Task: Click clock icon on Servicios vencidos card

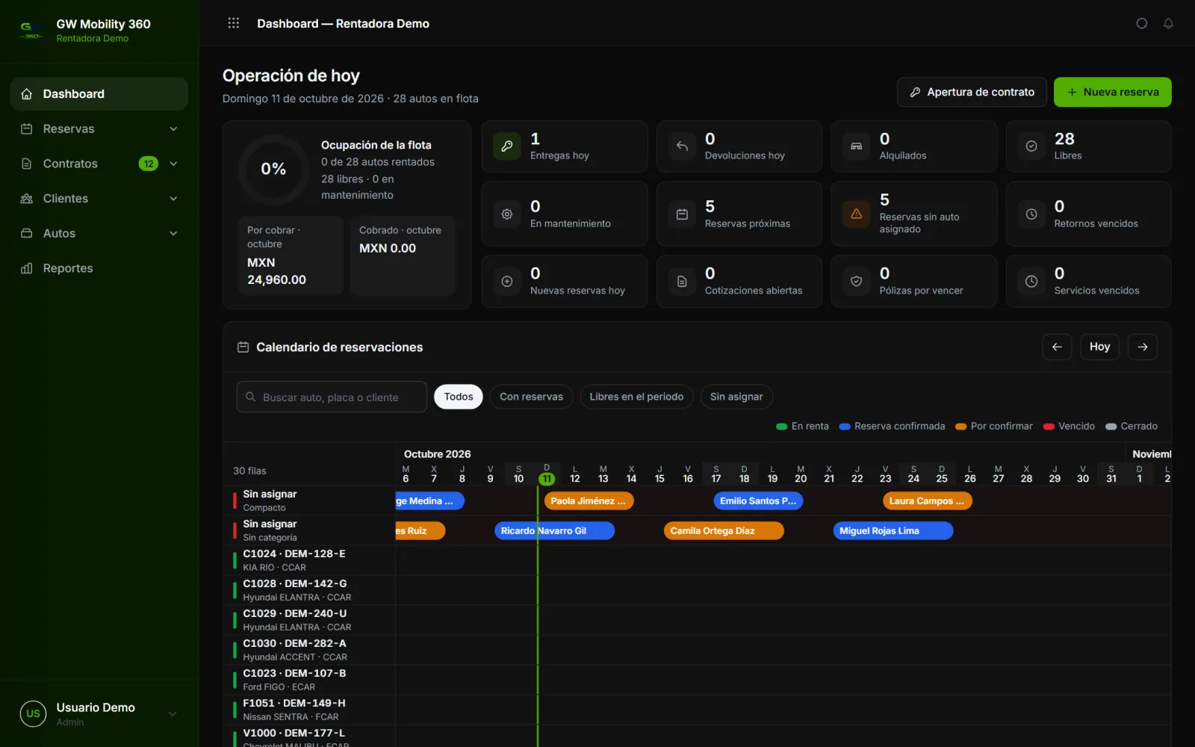Action: (1031, 282)
